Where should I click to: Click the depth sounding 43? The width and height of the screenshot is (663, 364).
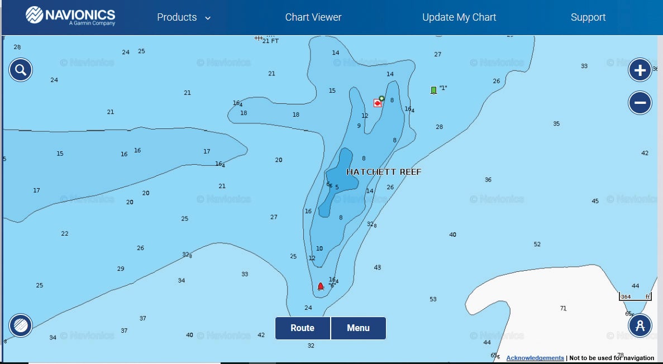pyautogui.click(x=378, y=267)
